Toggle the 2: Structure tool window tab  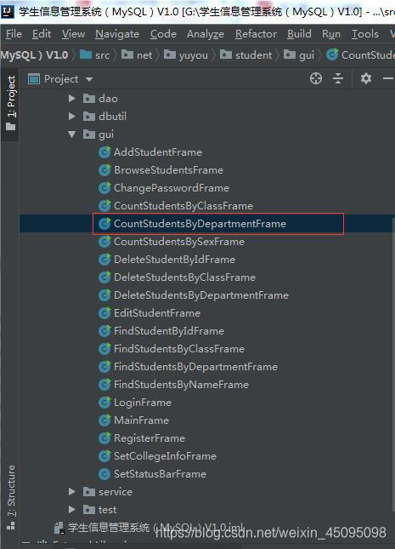click(10, 497)
